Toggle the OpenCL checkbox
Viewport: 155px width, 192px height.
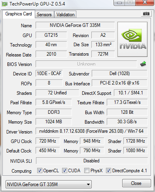tap(40, 170)
